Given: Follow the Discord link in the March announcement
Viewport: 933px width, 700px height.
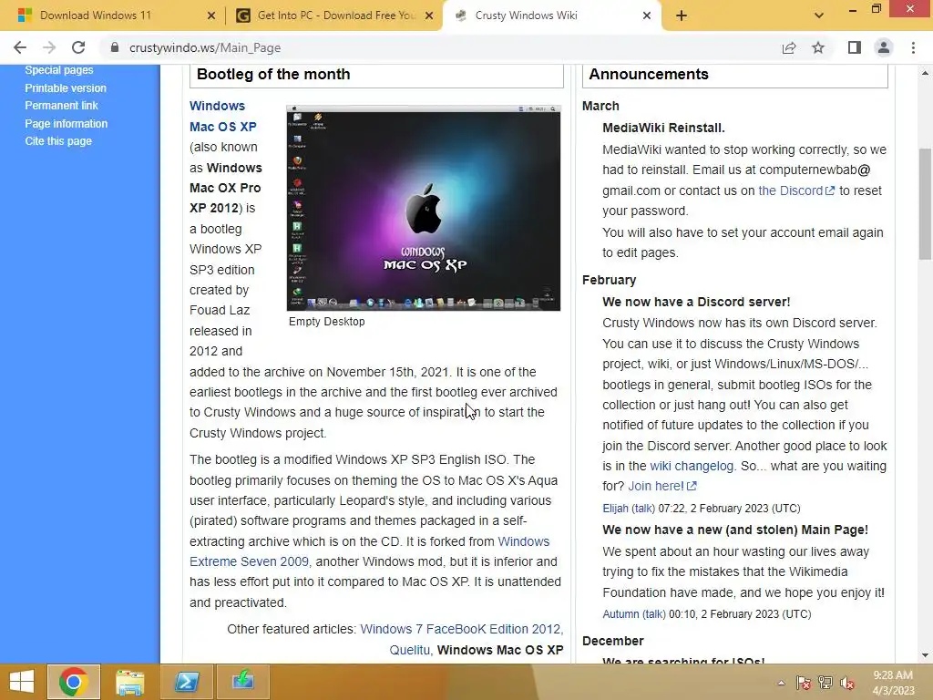Looking at the screenshot, I should pyautogui.click(x=796, y=190).
